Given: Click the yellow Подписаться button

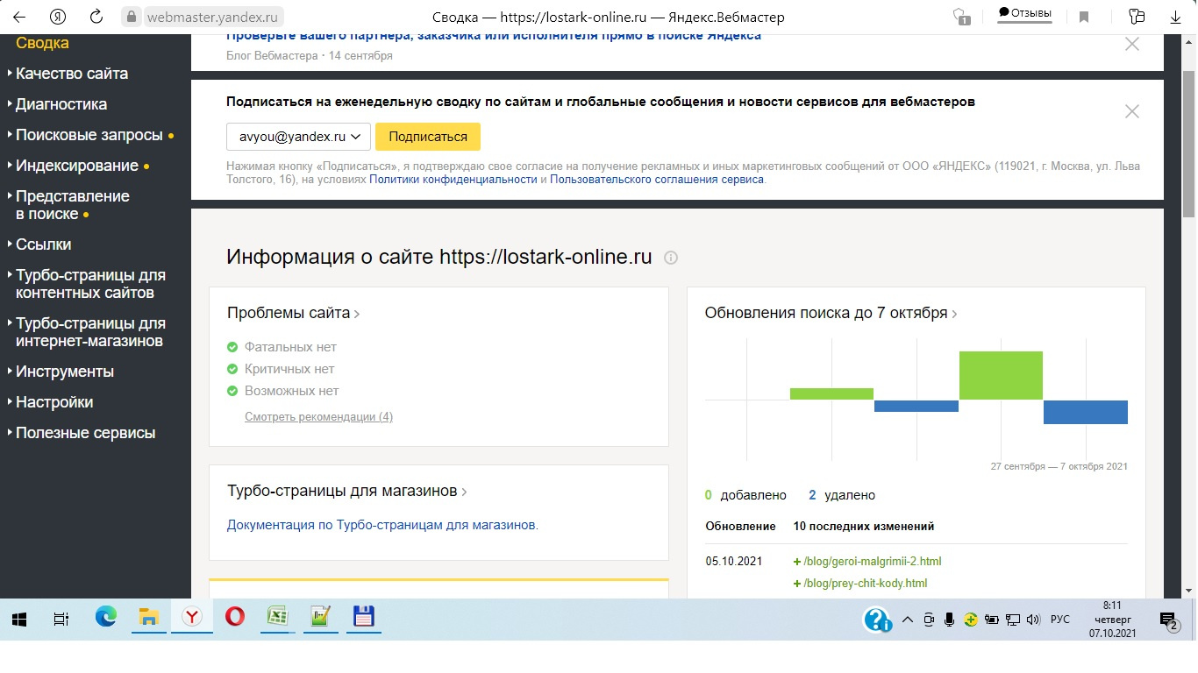Looking at the screenshot, I should [428, 137].
